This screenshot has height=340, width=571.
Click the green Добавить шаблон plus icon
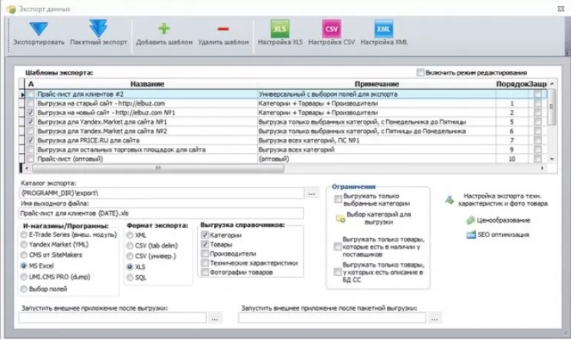click(164, 29)
